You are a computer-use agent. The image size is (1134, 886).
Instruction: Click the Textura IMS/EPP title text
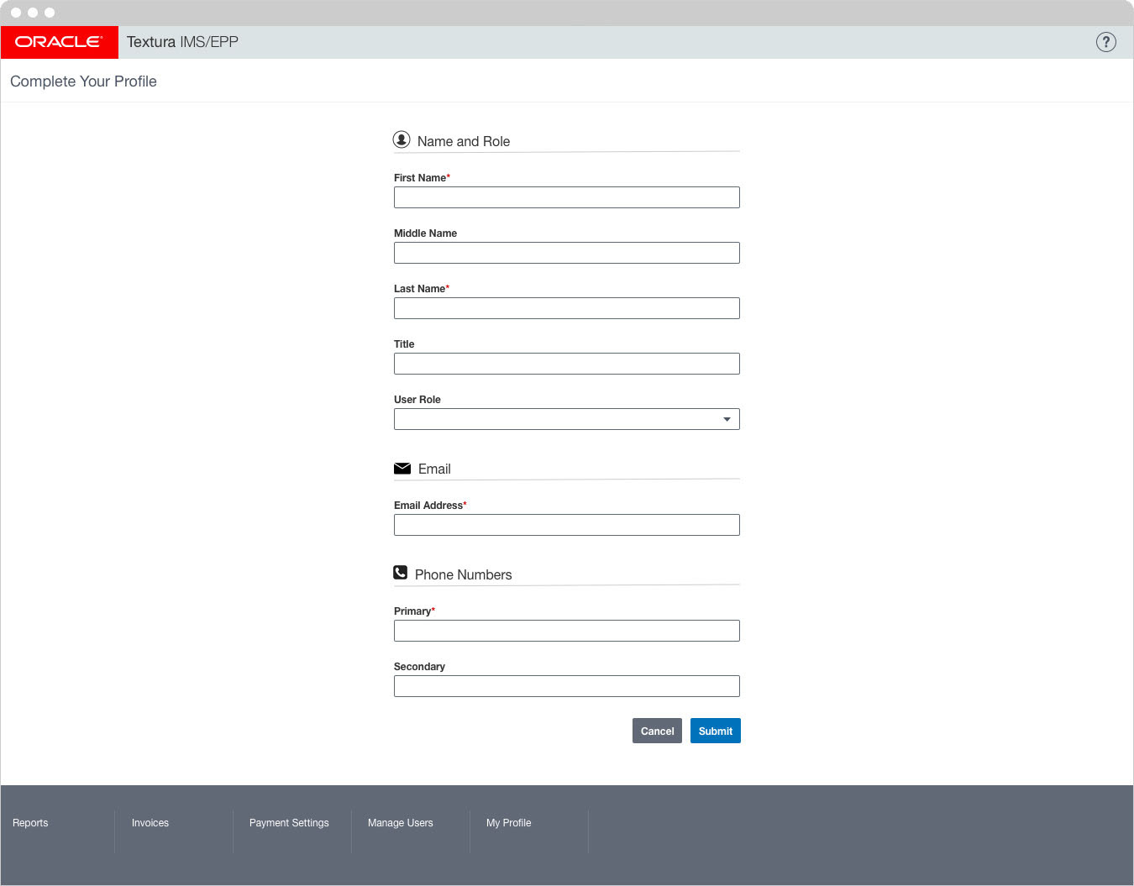[x=182, y=42]
